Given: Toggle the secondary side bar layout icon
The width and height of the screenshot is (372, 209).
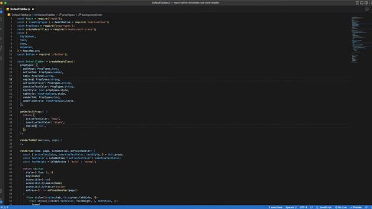Looking at the screenshot, I should [366, 3].
